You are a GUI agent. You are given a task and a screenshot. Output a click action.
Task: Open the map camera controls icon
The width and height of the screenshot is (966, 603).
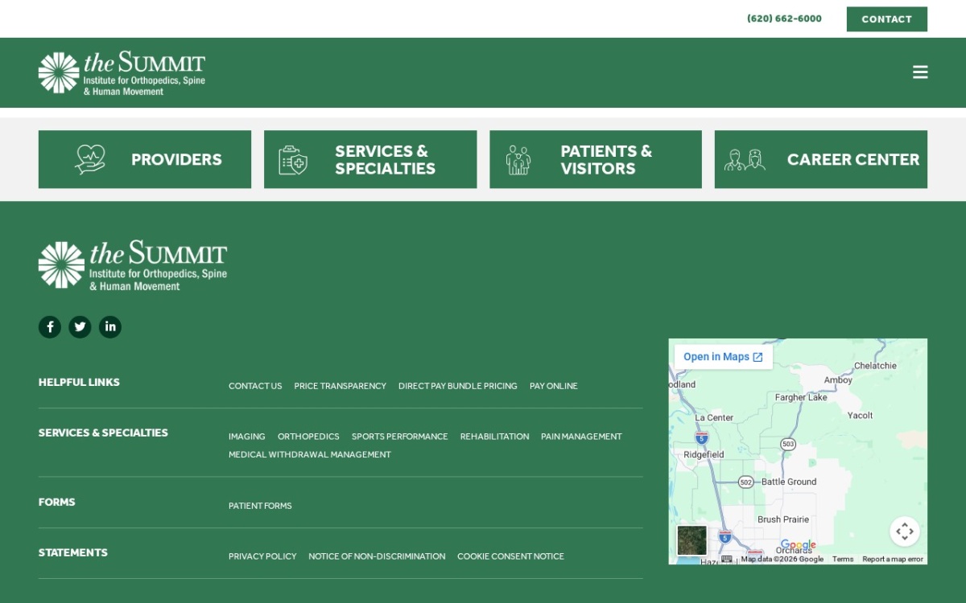tap(905, 531)
